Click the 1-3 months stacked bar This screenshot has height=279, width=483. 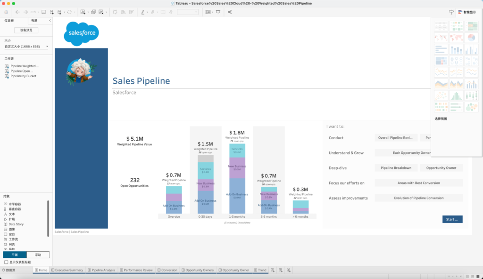237,179
